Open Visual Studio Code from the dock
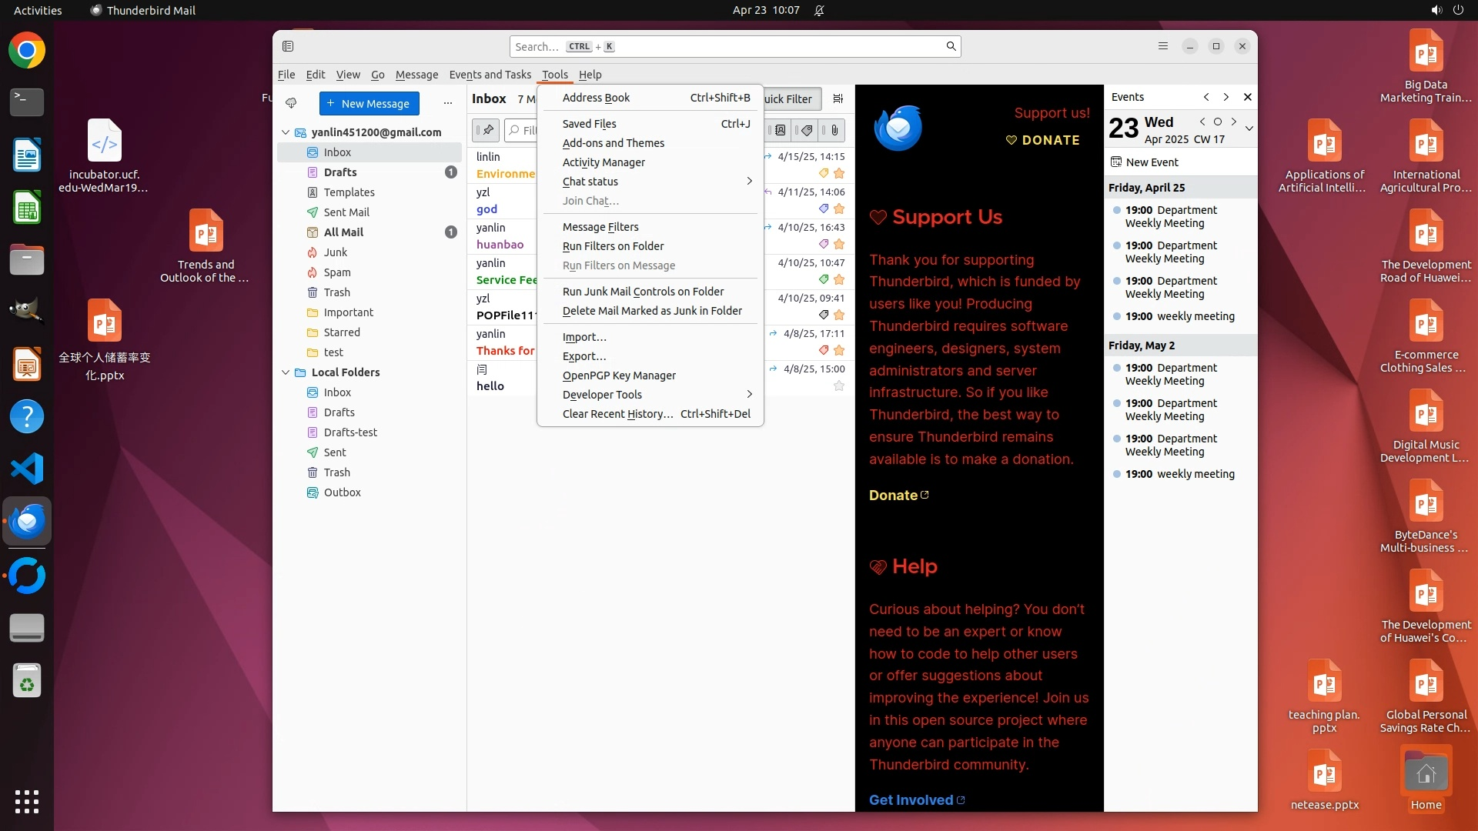 click(27, 469)
